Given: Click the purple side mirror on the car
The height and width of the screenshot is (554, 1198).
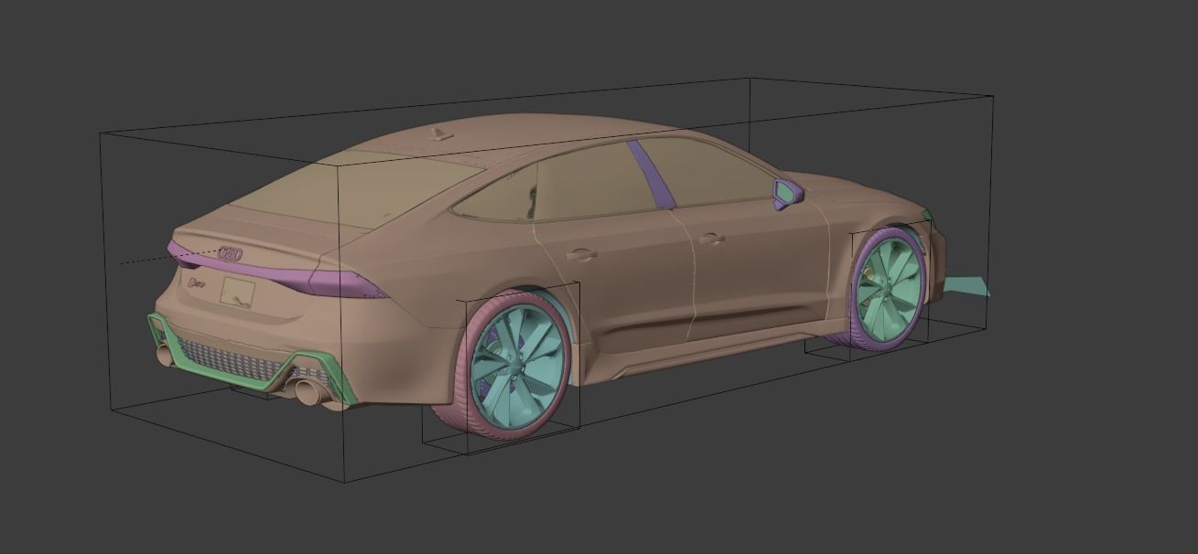Looking at the screenshot, I should [x=787, y=195].
